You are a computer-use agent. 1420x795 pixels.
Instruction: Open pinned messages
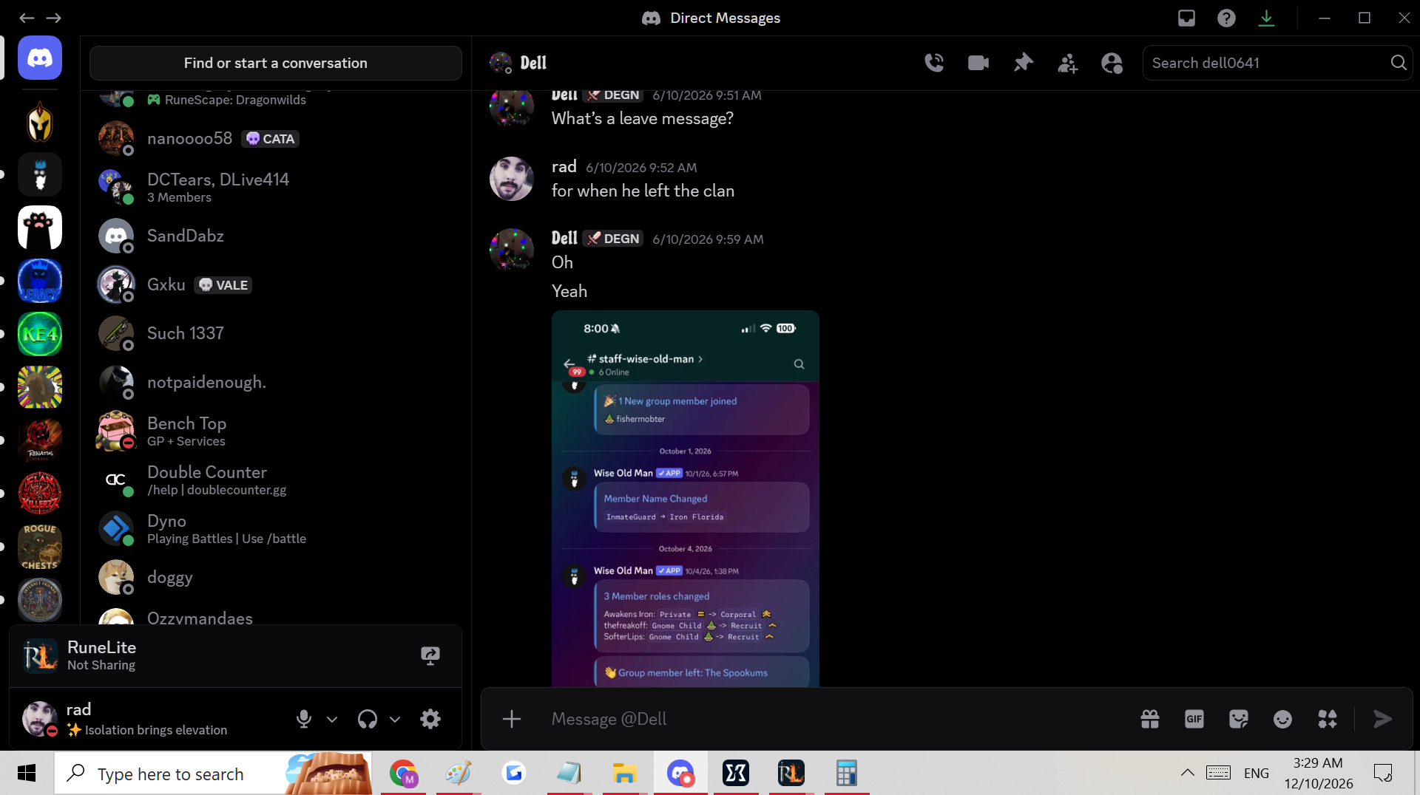pos(1023,63)
